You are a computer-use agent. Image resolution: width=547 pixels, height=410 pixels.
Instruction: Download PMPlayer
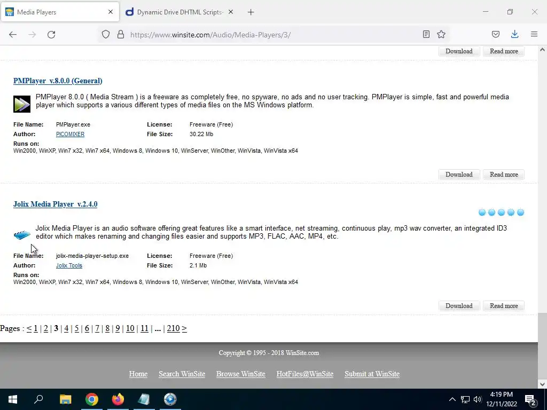click(459, 175)
